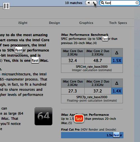Viewport: 140px width, 142px height.
Task: Go to previous search match arrow
Action: [88, 3]
